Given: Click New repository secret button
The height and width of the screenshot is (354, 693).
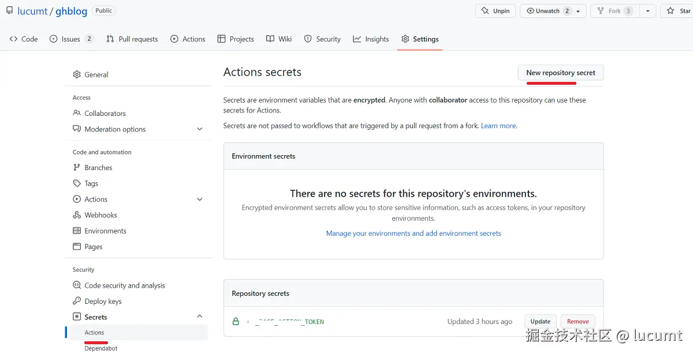Looking at the screenshot, I should click(561, 73).
